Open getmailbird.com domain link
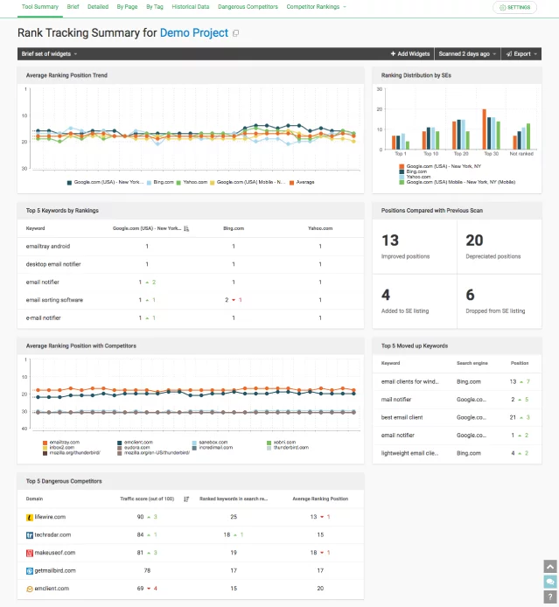This screenshot has width=559, height=607. [55, 570]
